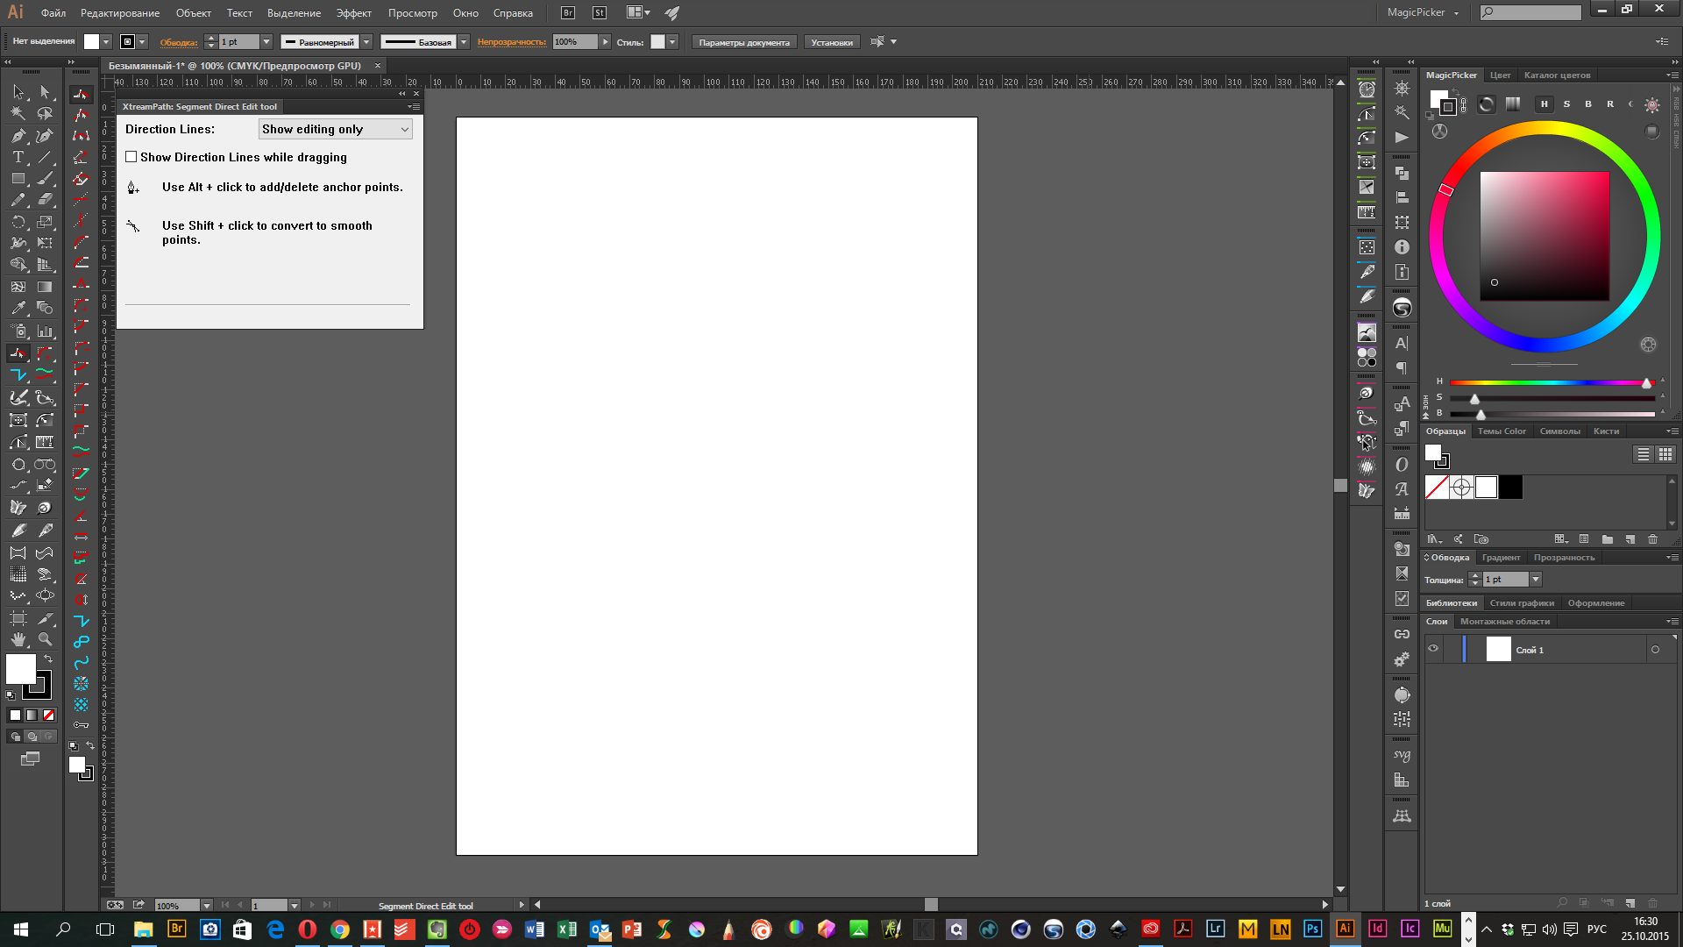Image resolution: width=1683 pixels, height=947 pixels.
Task: Click the H hue slider handle
Action: (x=1646, y=383)
